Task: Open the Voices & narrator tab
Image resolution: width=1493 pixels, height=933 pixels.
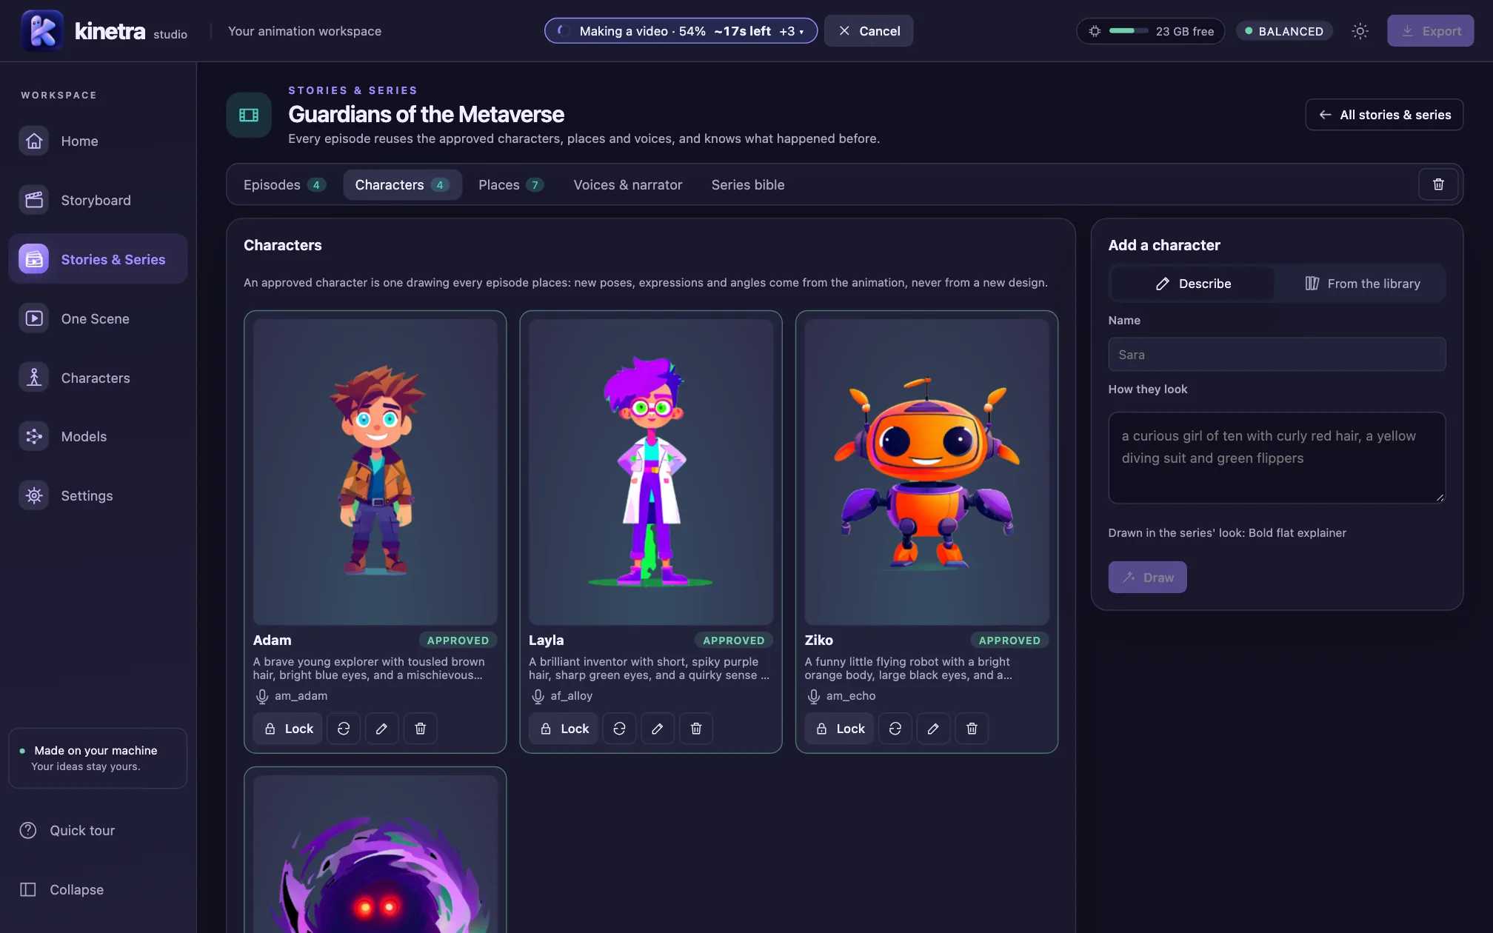Action: tap(627, 184)
